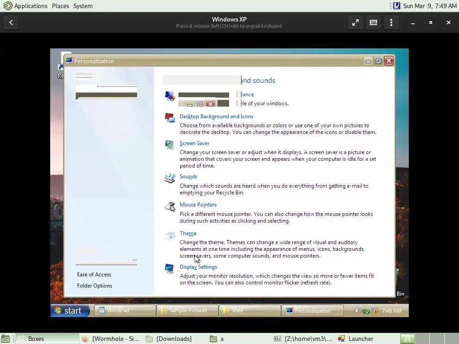459x344 pixels.
Task: Click the Theme icon
Action: (x=170, y=235)
